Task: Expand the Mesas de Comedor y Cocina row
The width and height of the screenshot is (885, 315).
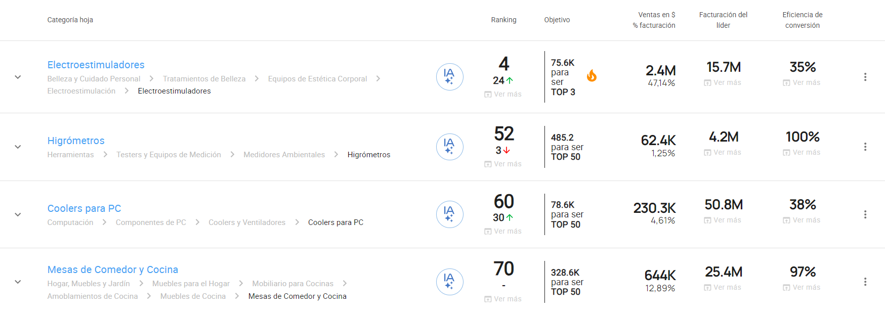Action: [18, 282]
